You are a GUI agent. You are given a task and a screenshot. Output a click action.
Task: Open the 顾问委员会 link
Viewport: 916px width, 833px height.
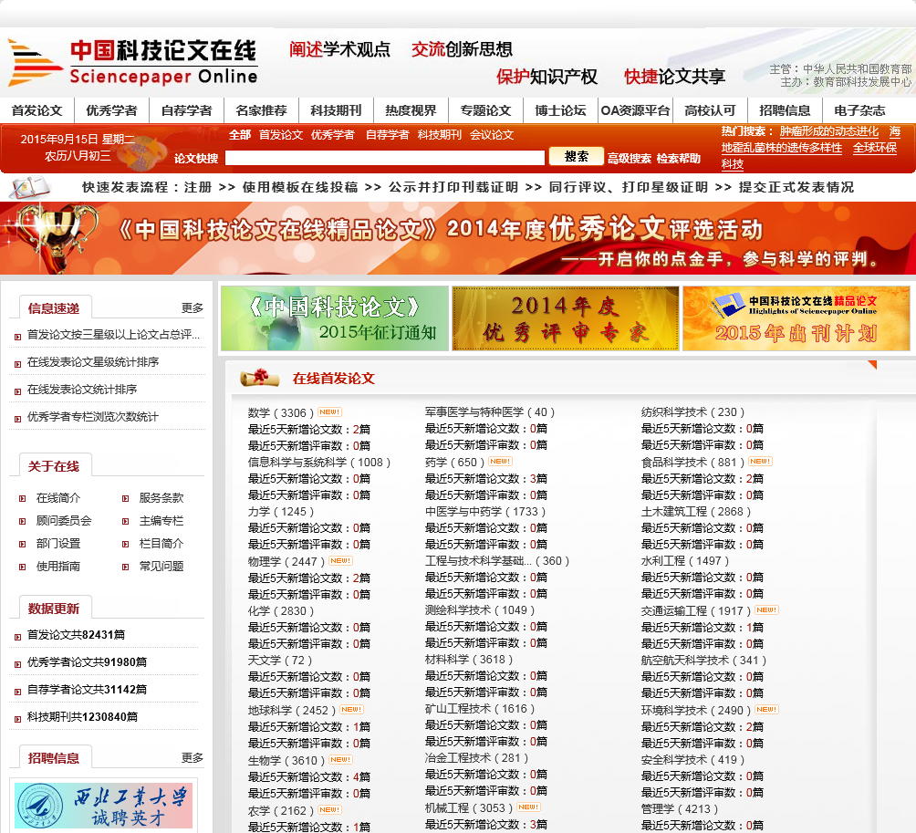coord(64,520)
